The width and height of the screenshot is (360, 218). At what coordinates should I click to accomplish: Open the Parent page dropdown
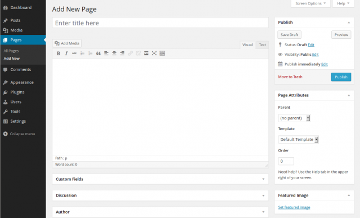294,118
